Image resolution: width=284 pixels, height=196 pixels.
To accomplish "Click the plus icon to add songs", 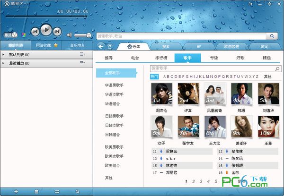I will pyautogui.click(x=16, y=191).
